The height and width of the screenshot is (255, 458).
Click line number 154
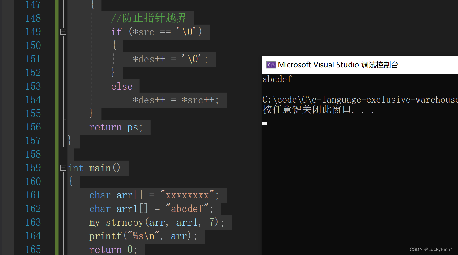pyautogui.click(x=33, y=100)
